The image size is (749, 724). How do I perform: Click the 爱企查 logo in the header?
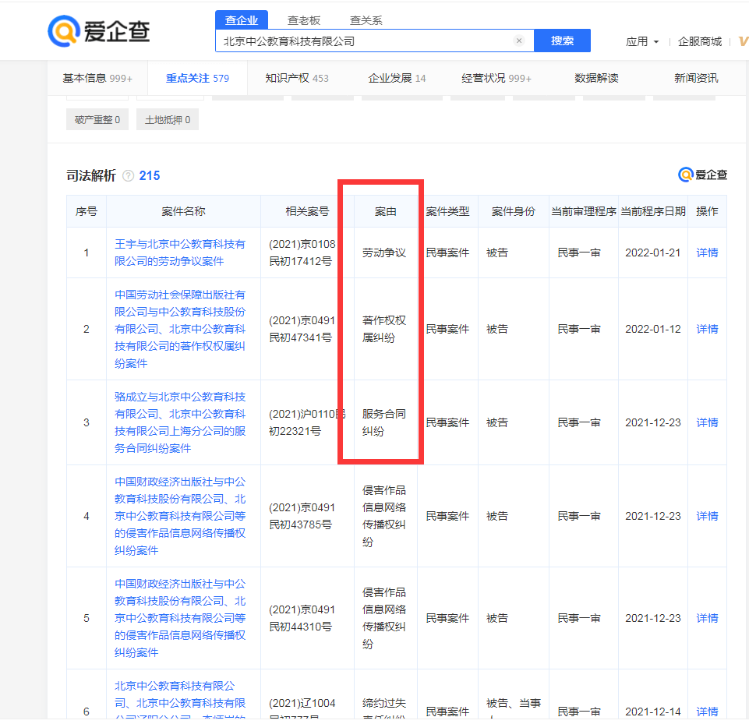click(99, 31)
